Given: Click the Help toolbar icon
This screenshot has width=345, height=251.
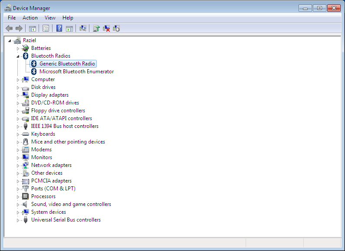Looking at the screenshot, I should pyautogui.click(x=59, y=28).
